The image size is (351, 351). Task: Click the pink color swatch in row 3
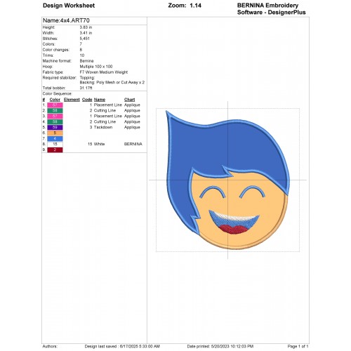(x=55, y=117)
